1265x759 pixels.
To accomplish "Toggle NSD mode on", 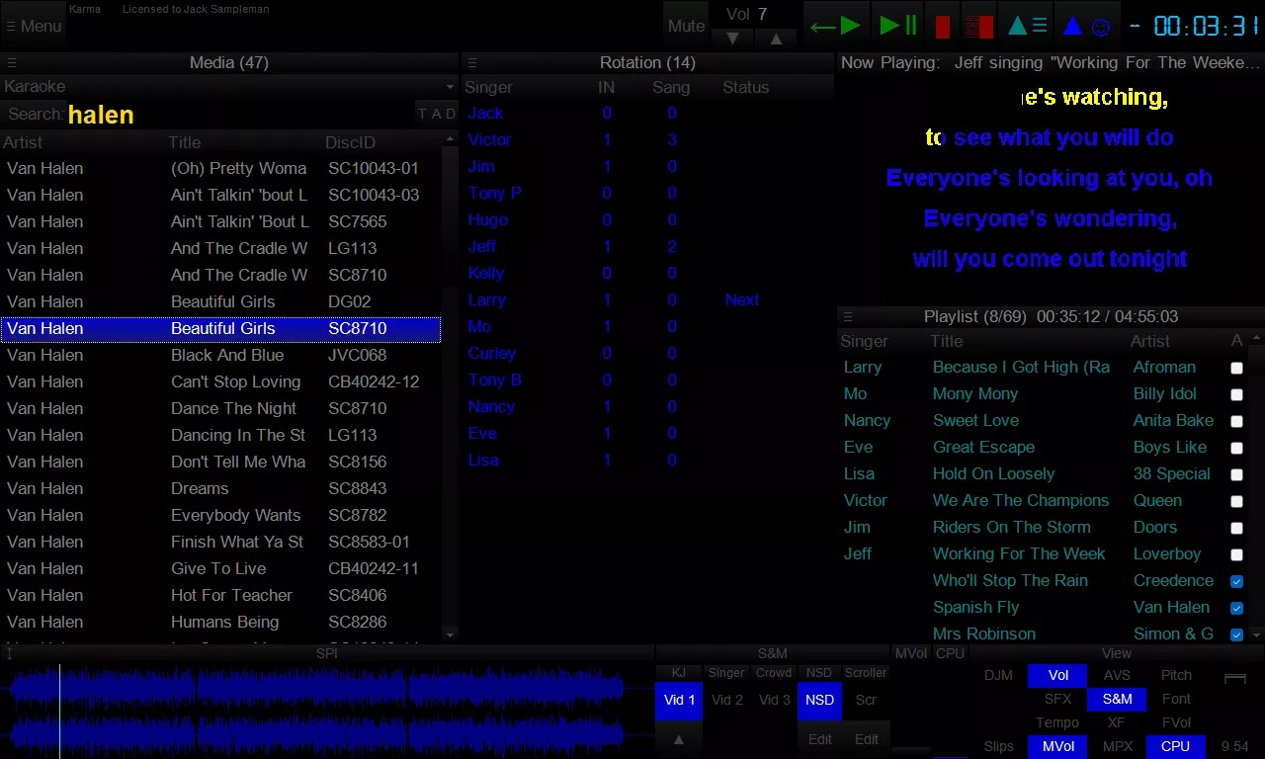I will click(818, 700).
